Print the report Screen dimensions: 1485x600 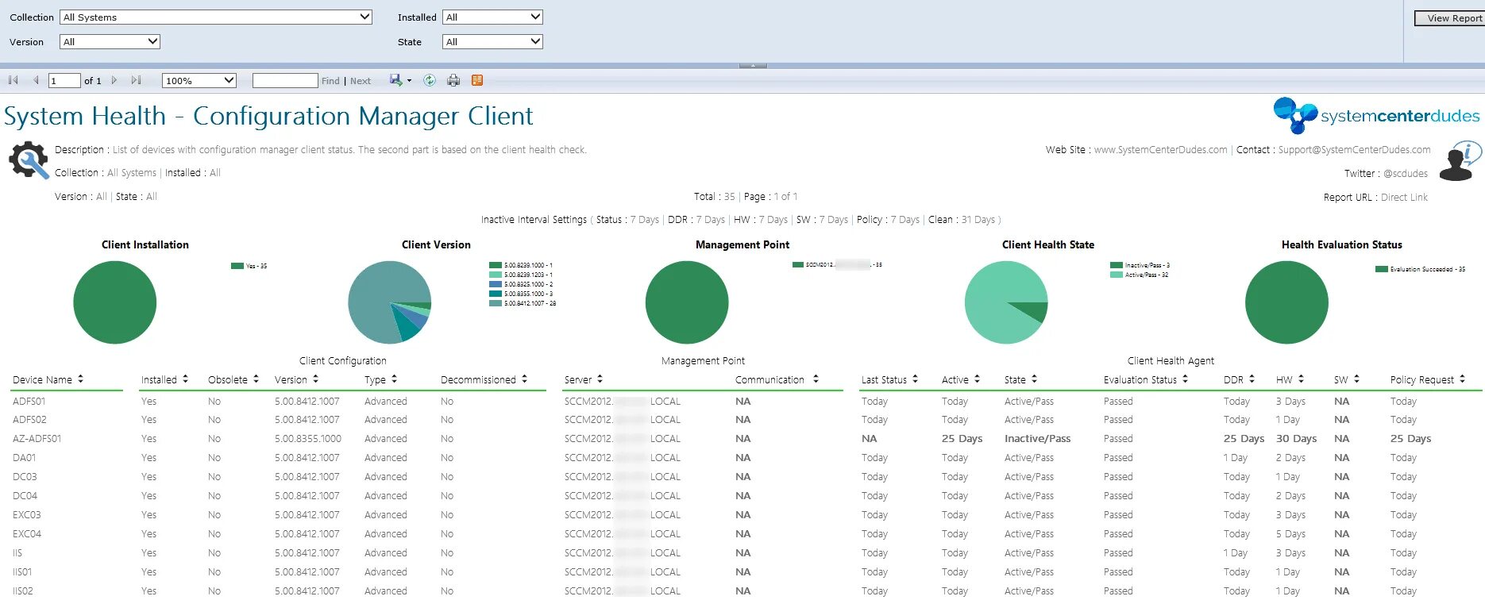(453, 80)
